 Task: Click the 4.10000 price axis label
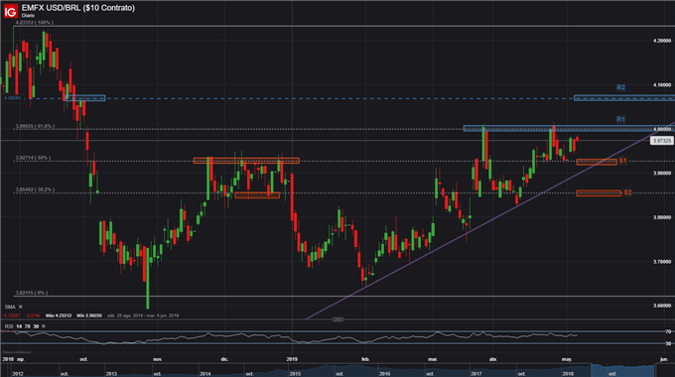pos(662,84)
